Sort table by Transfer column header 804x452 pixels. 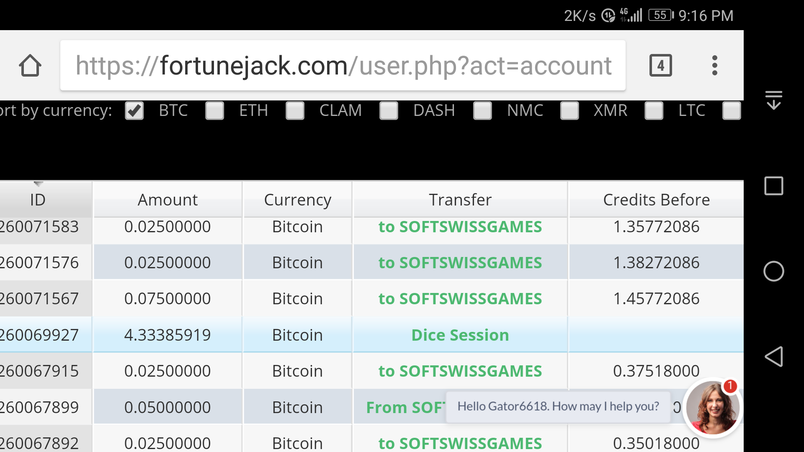point(460,200)
